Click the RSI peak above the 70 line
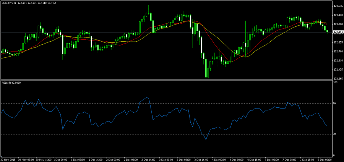 click(x=147, y=98)
